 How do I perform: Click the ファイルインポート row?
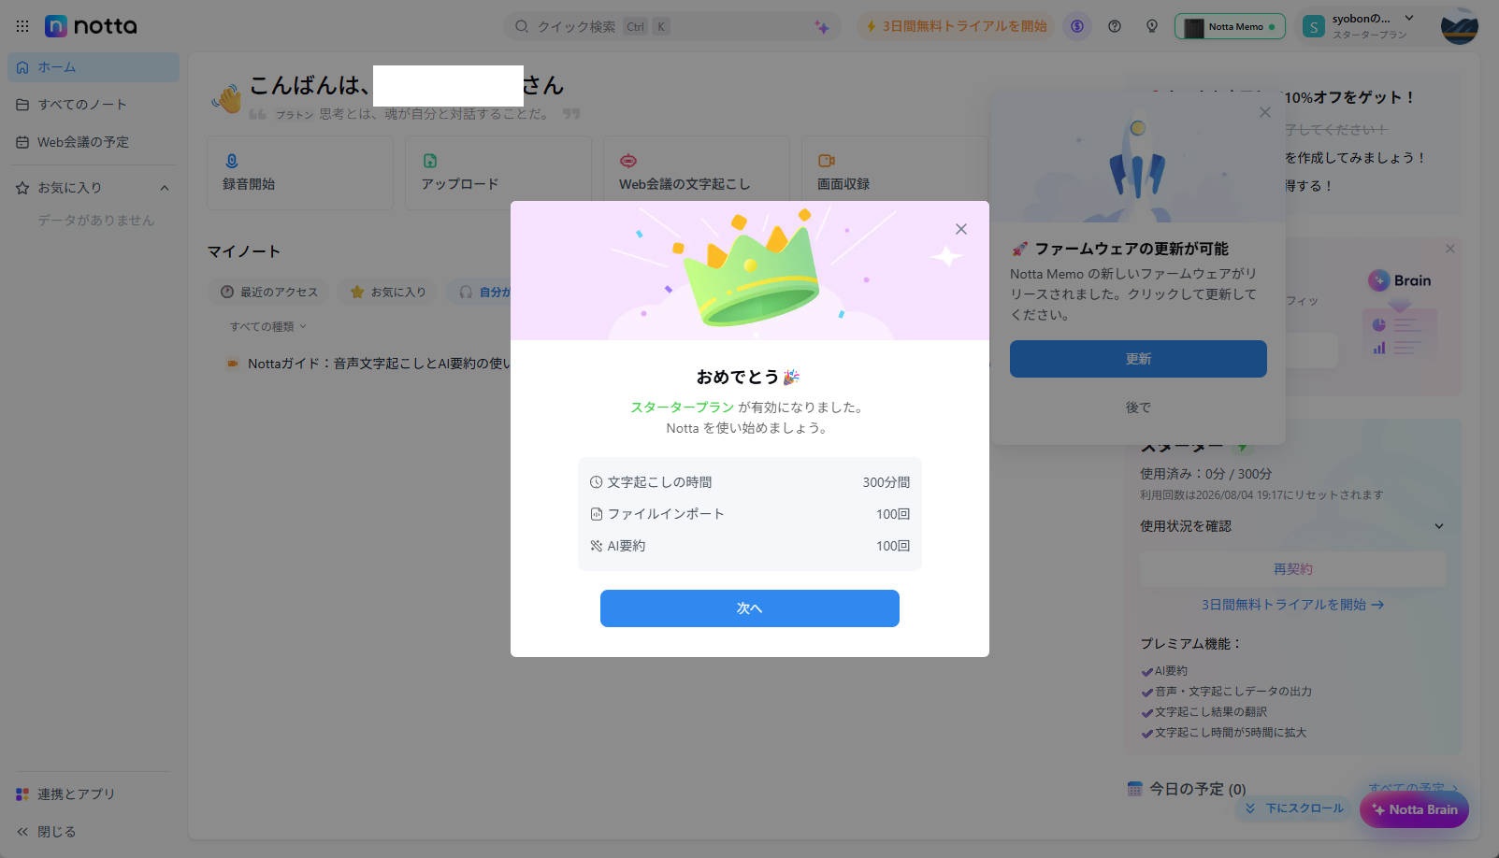pyautogui.click(x=750, y=514)
